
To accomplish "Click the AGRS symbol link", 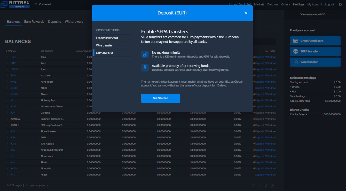I will pos(13,144).
